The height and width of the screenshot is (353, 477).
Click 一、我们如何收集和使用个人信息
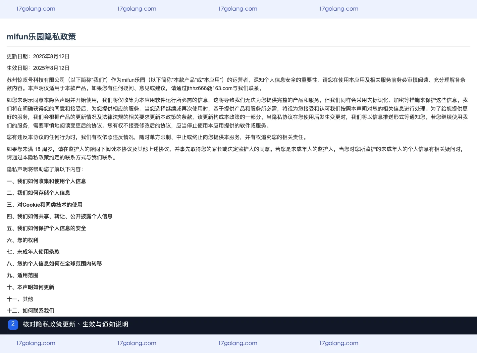click(46, 181)
